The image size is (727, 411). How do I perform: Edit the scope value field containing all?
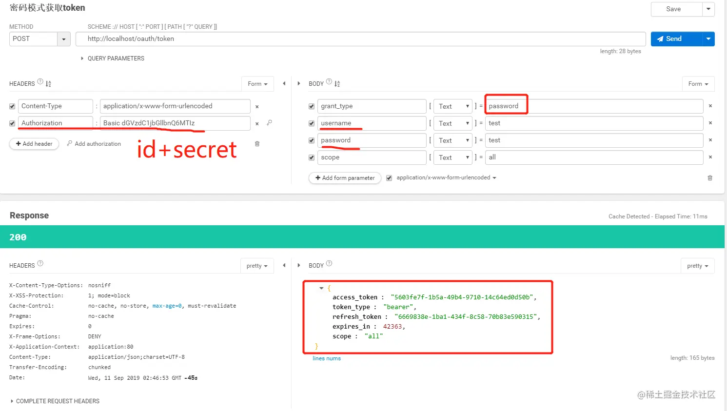click(594, 157)
